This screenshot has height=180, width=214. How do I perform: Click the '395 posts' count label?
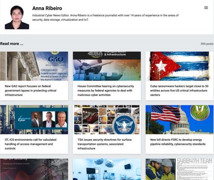point(207,44)
